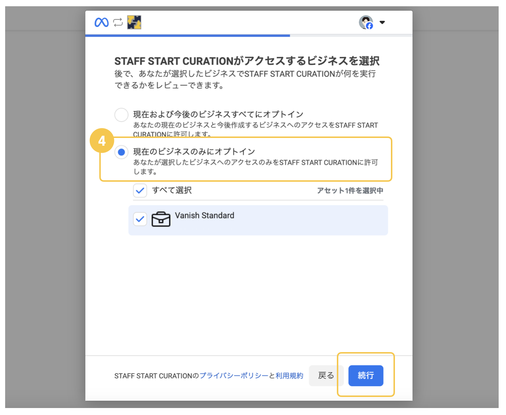Click the sync arrows icon
The image size is (506, 415).
(x=118, y=22)
